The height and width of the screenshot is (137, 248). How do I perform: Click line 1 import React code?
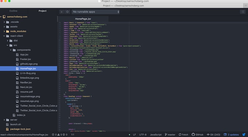tap(80, 23)
